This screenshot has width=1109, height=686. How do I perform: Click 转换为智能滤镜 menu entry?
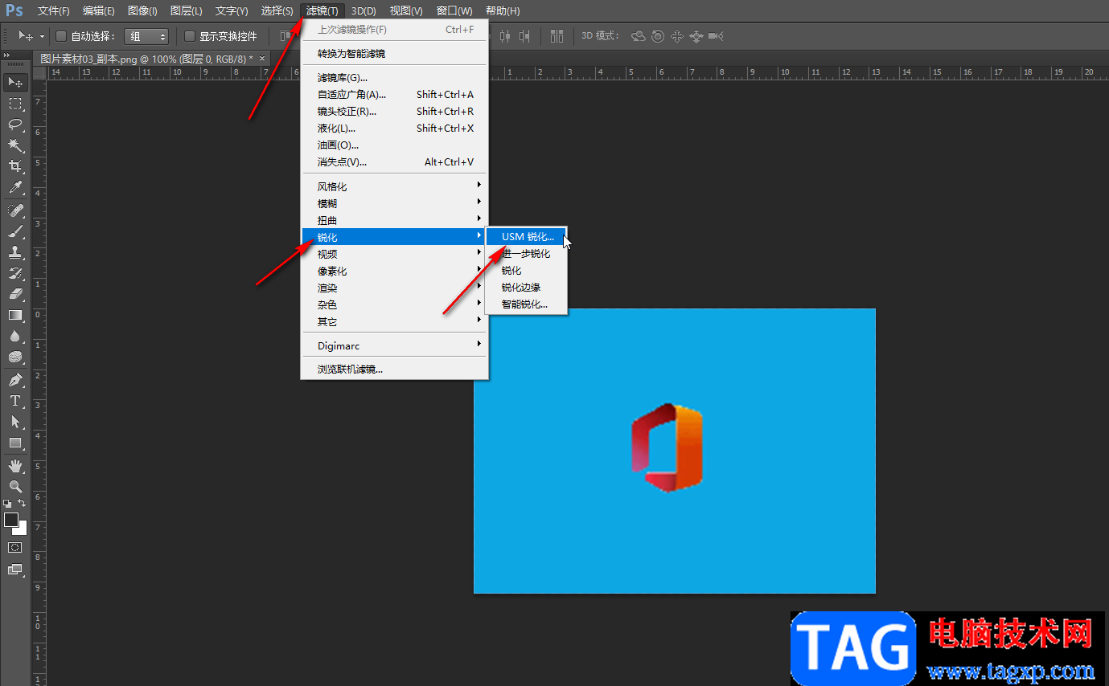click(394, 53)
